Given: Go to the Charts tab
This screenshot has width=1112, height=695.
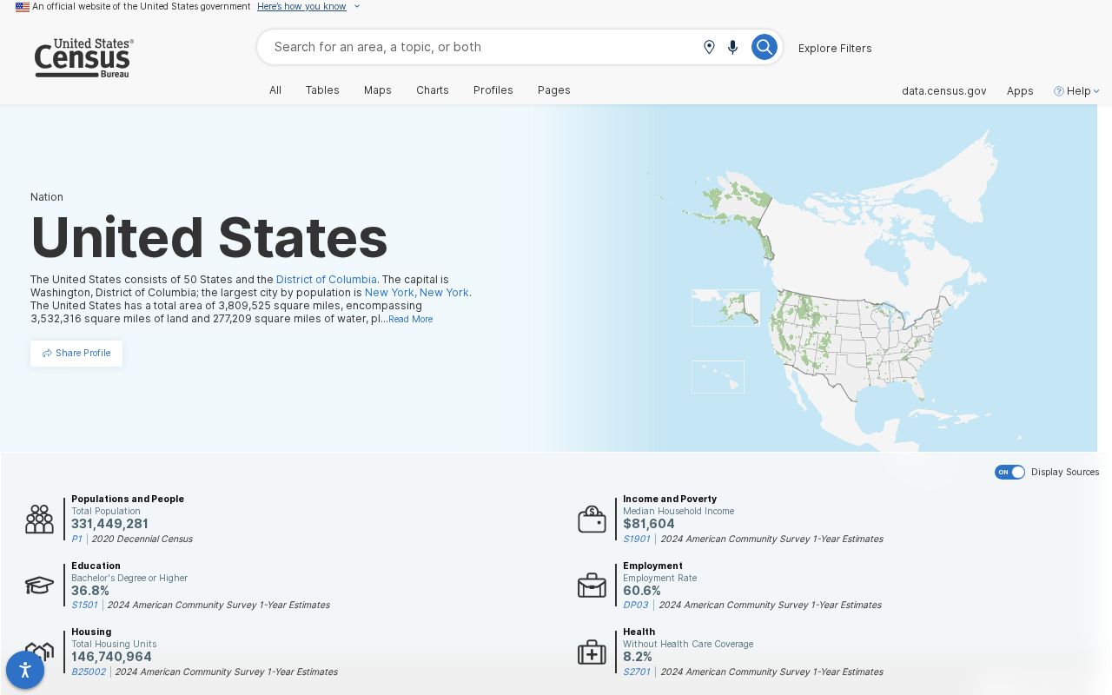Looking at the screenshot, I should [433, 90].
